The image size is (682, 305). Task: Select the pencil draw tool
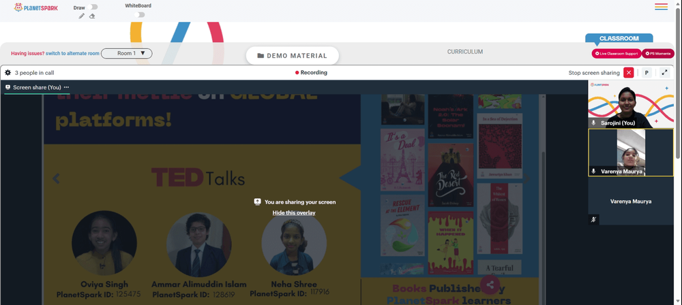click(81, 16)
